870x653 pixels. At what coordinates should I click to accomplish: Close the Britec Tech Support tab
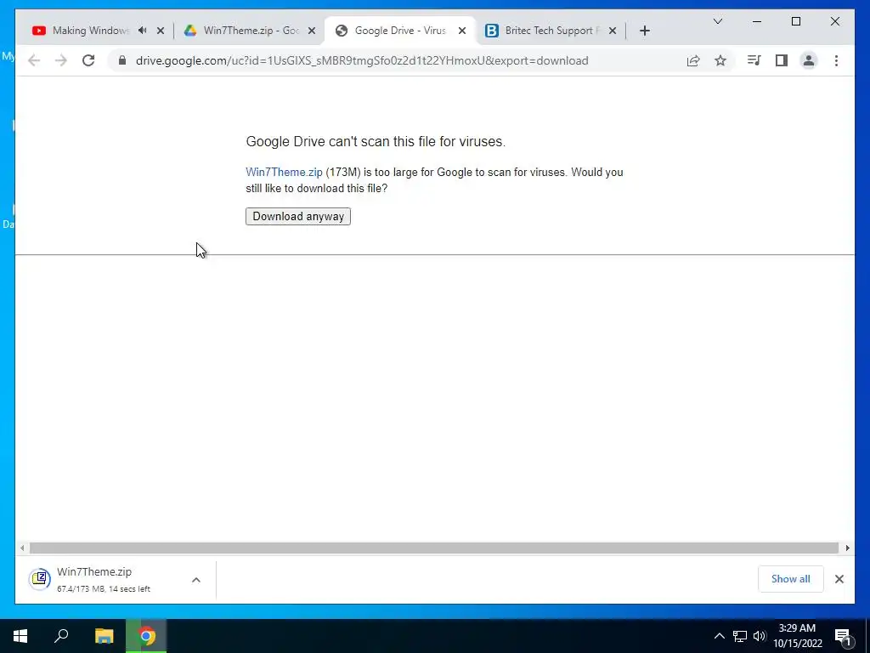[613, 31]
